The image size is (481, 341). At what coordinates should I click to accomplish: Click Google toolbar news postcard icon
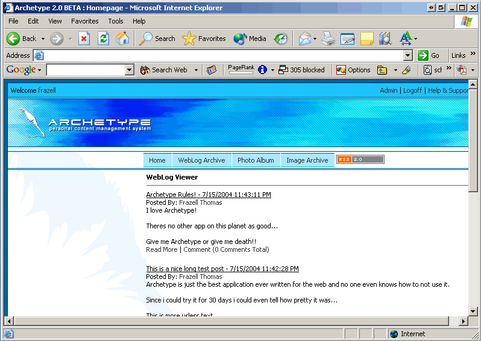212,70
